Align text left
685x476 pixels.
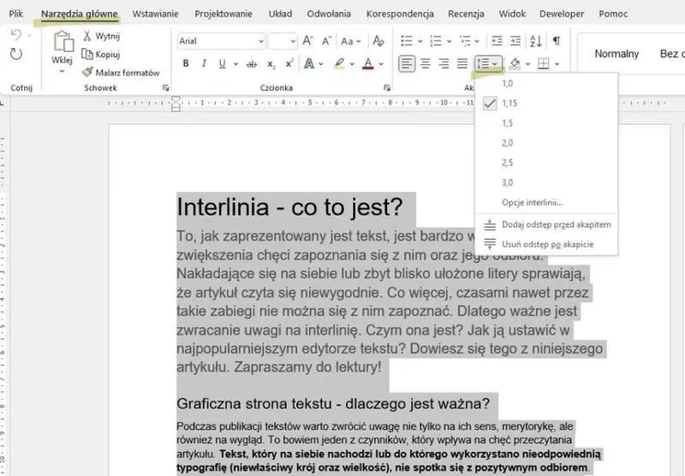(x=407, y=63)
